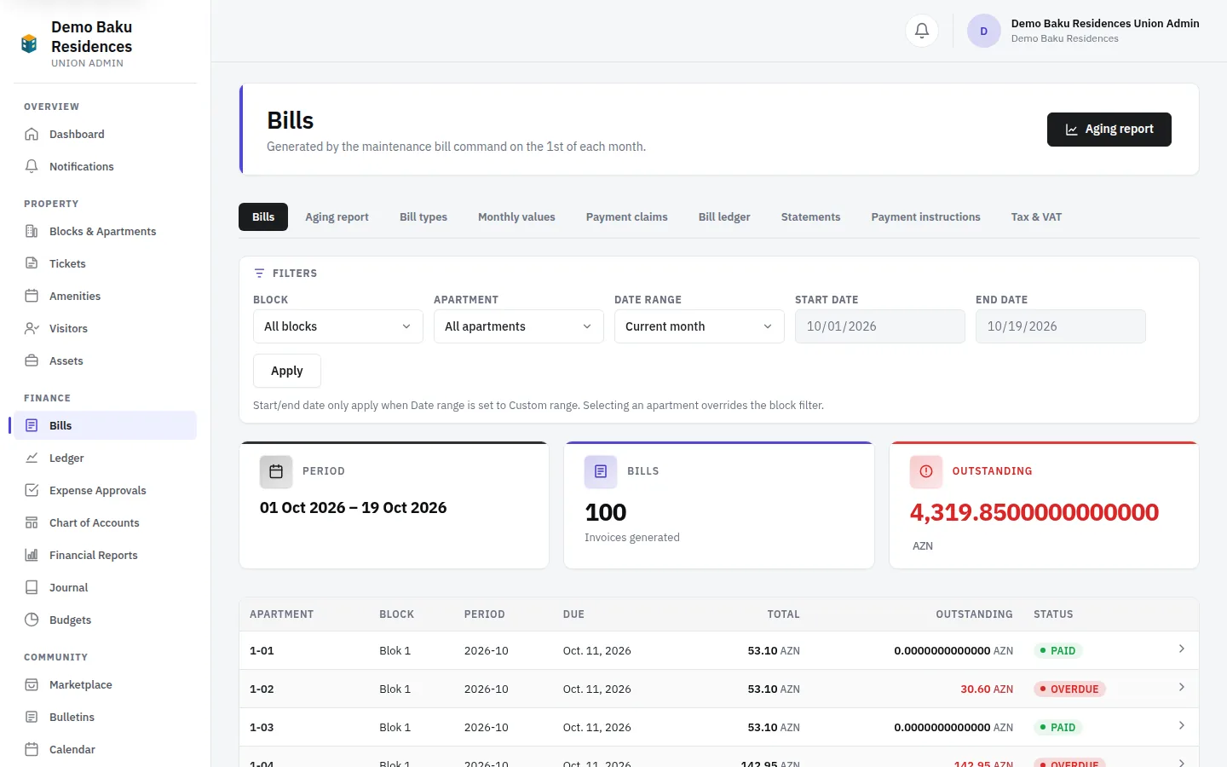Click the document icon on the Bills summary card

point(601,471)
